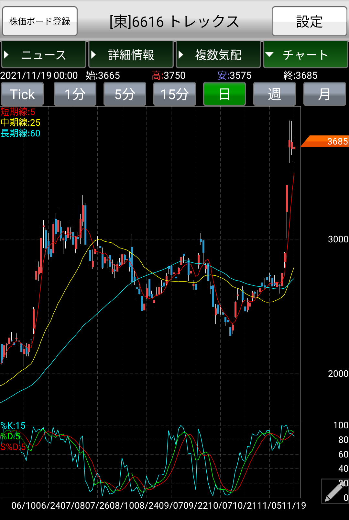The image size is (349, 520).
Task: Switch chart to Tick interval
Action: coord(22,94)
